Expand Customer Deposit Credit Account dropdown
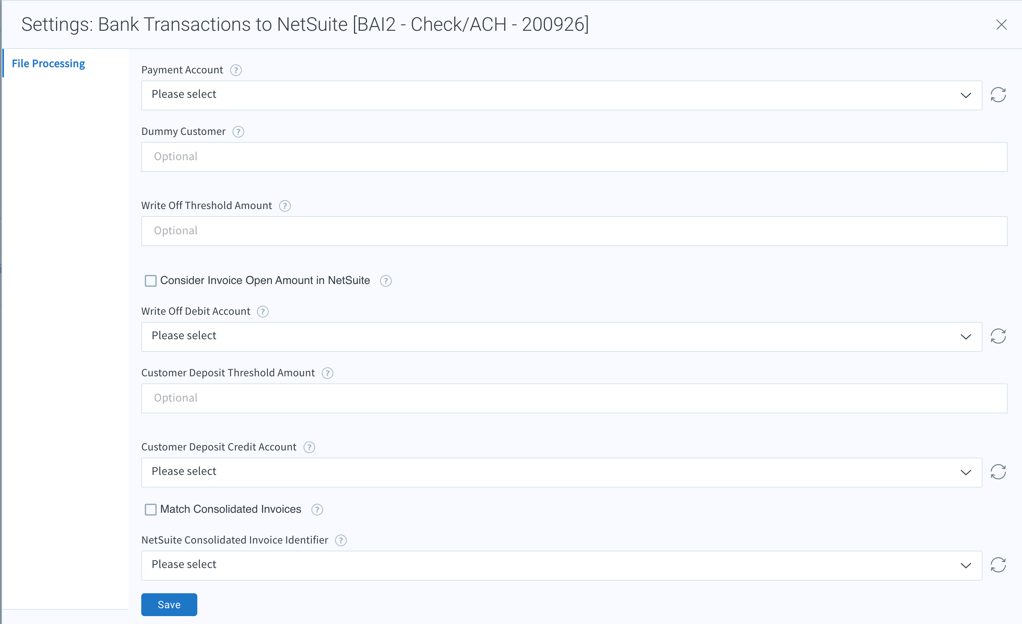The image size is (1022, 624). (x=562, y=473)
